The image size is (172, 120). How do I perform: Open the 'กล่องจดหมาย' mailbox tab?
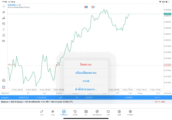click(x=97, y=112)
